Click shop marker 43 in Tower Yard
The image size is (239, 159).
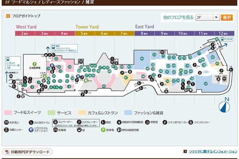104,86
